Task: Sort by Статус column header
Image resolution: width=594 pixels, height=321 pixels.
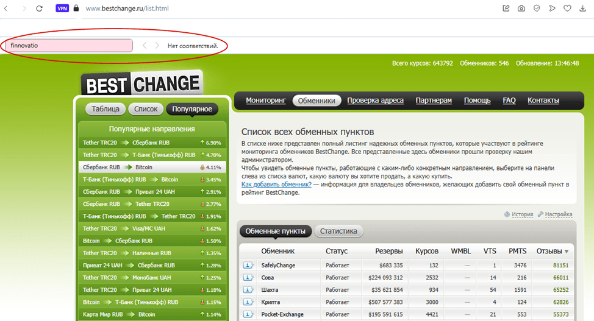Action: (x=337, y=251)
